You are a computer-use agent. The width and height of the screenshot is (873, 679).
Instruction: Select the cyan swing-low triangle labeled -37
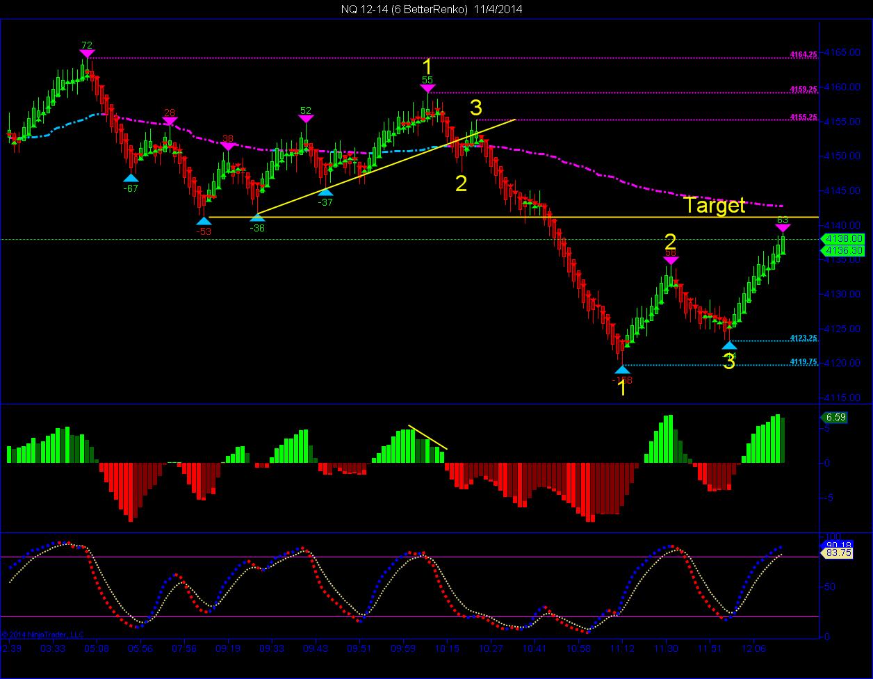(325, 193)
